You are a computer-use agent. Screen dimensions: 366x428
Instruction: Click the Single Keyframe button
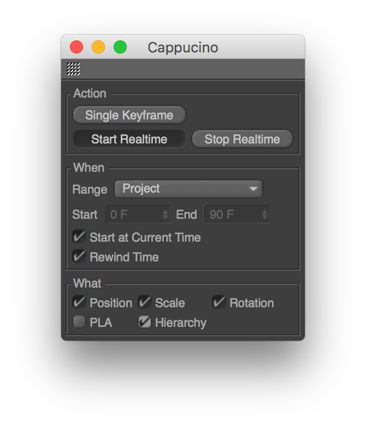[x=129, y=115]
